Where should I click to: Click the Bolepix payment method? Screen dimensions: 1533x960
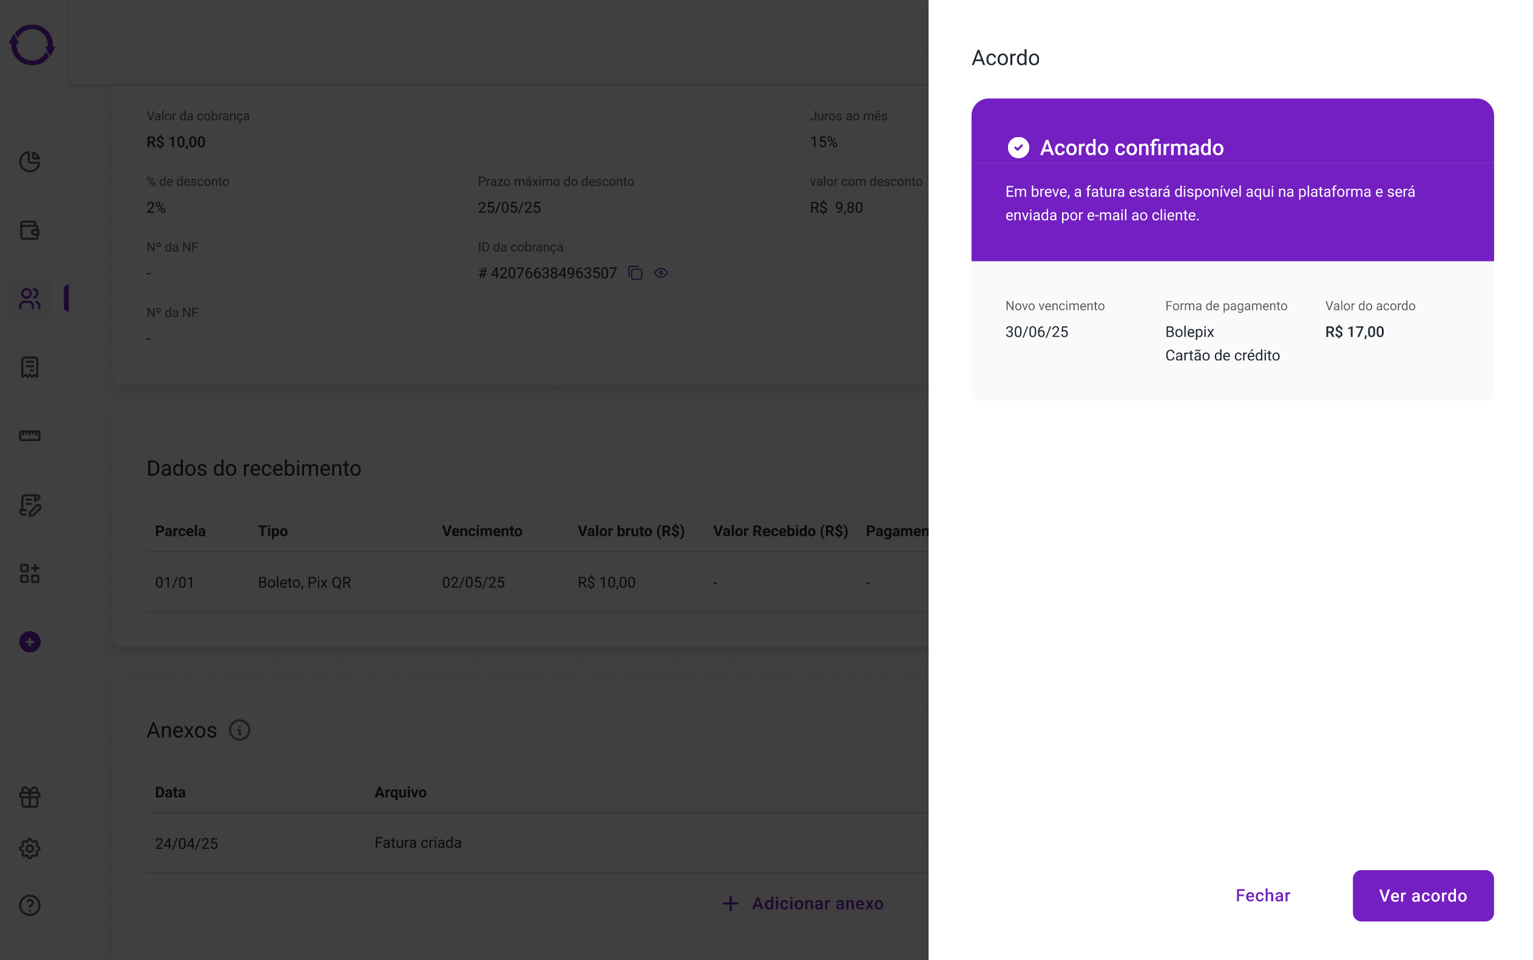(1189, 332)
